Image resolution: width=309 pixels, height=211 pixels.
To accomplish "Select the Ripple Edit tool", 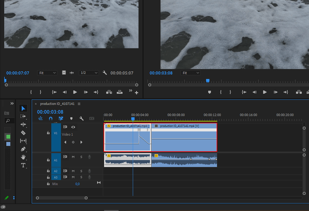I will click(x=23, y=124).
